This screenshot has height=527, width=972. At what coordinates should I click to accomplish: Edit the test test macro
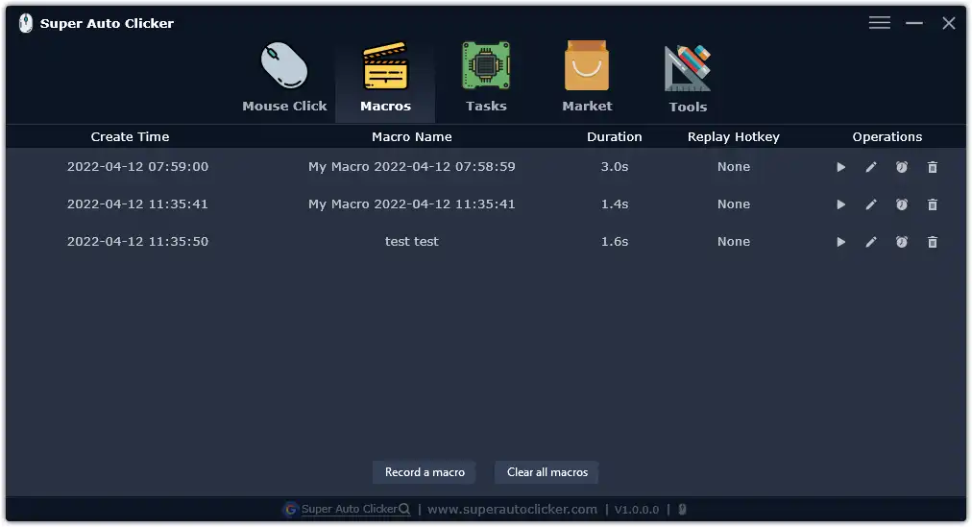pyautogui.click(x=871, y=242)
